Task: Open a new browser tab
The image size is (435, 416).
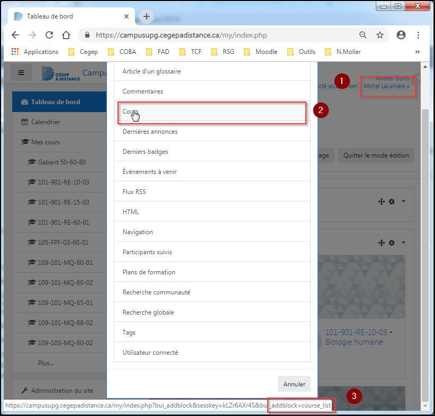Action: point(147,16)
